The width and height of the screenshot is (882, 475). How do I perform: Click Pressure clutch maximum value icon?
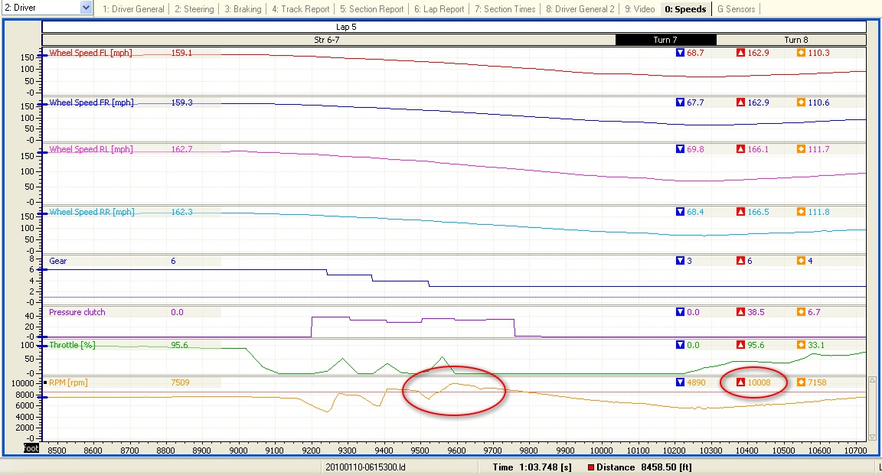[740, 312]
